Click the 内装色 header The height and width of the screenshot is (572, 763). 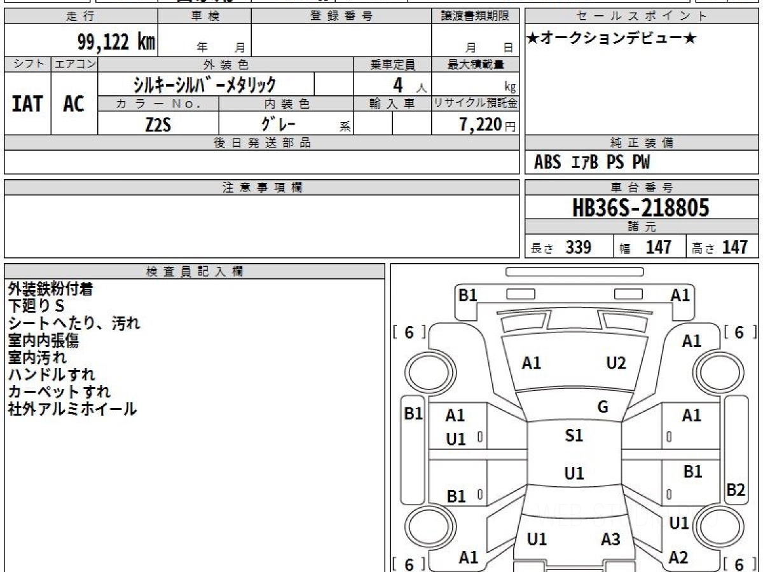(x=286, y=104)
